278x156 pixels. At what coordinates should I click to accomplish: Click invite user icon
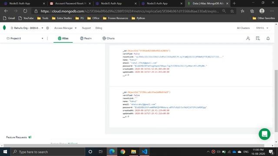[248, 39]
